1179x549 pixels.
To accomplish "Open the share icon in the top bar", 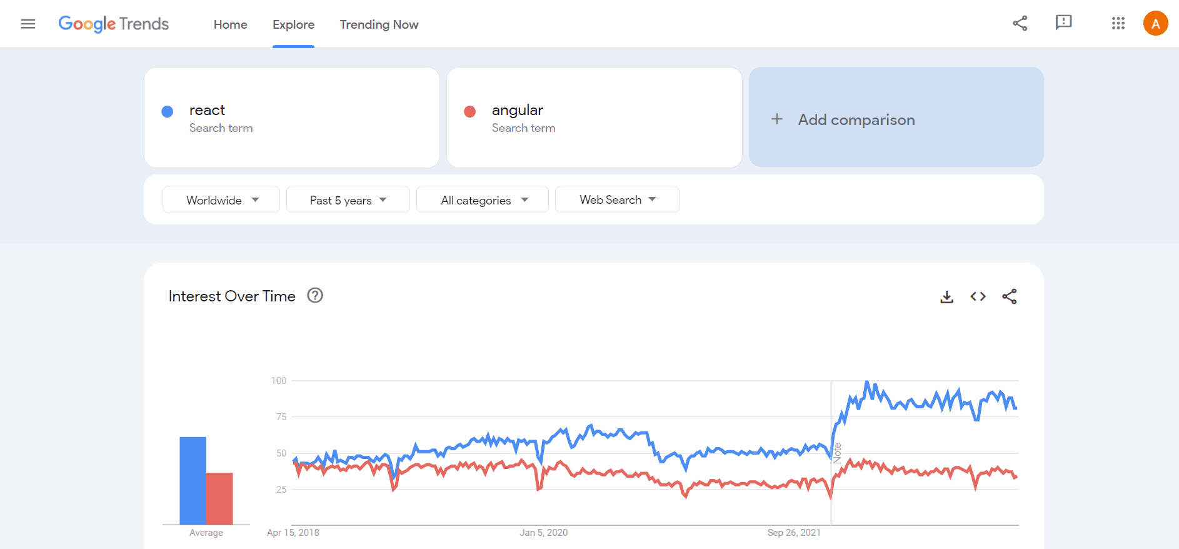I will (1020, 23).
